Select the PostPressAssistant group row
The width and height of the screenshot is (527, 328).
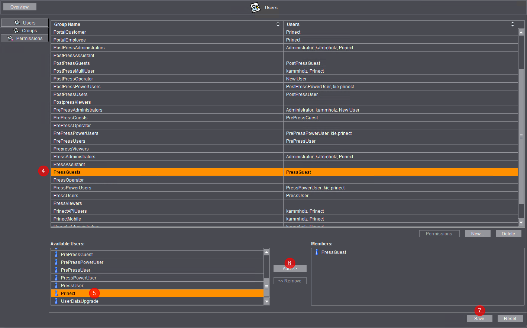284,55
